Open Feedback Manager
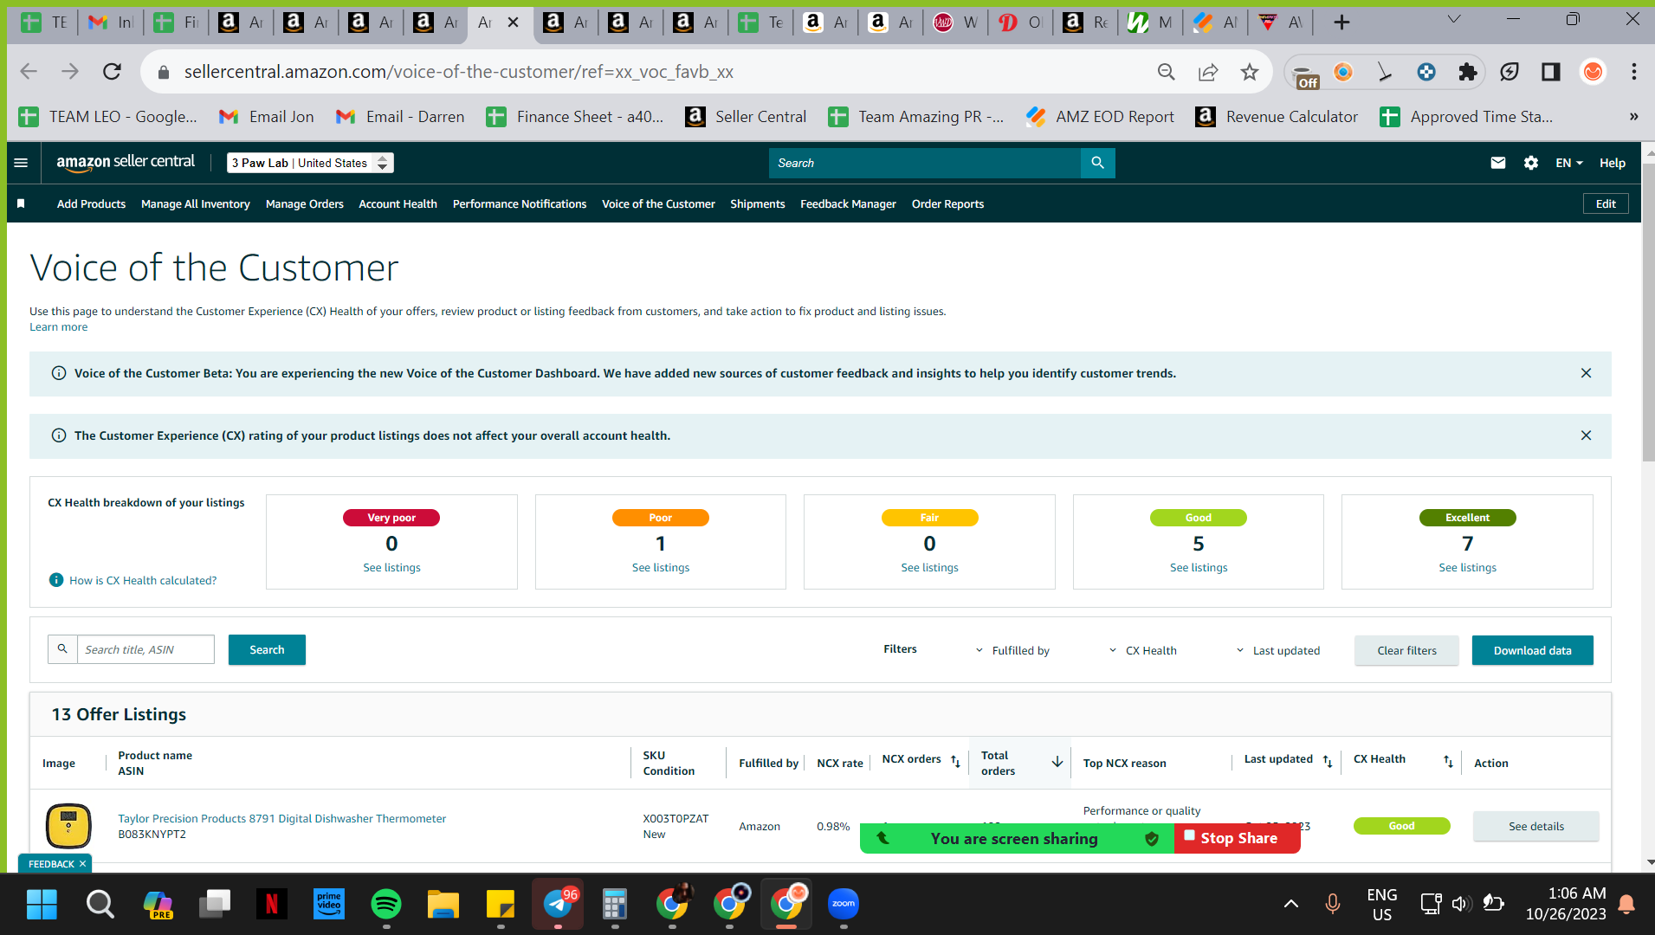This screenshot has width=1655, height=935. point(848,203)
